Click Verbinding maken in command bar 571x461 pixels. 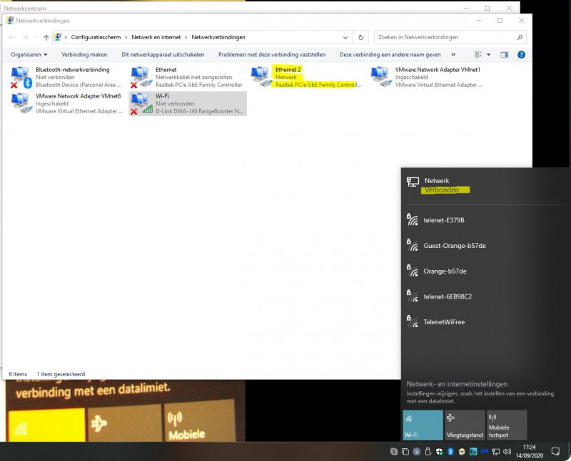tap(84, 54)
